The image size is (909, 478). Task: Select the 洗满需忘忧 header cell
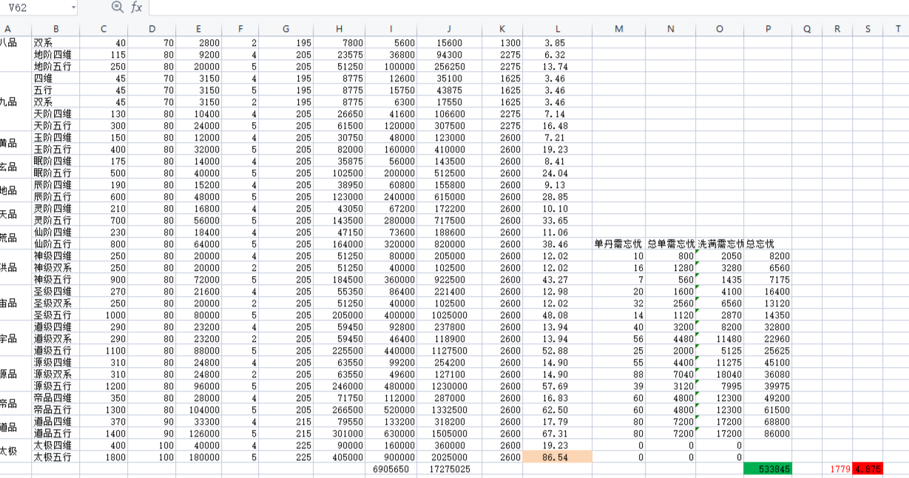tap(720, 244)
